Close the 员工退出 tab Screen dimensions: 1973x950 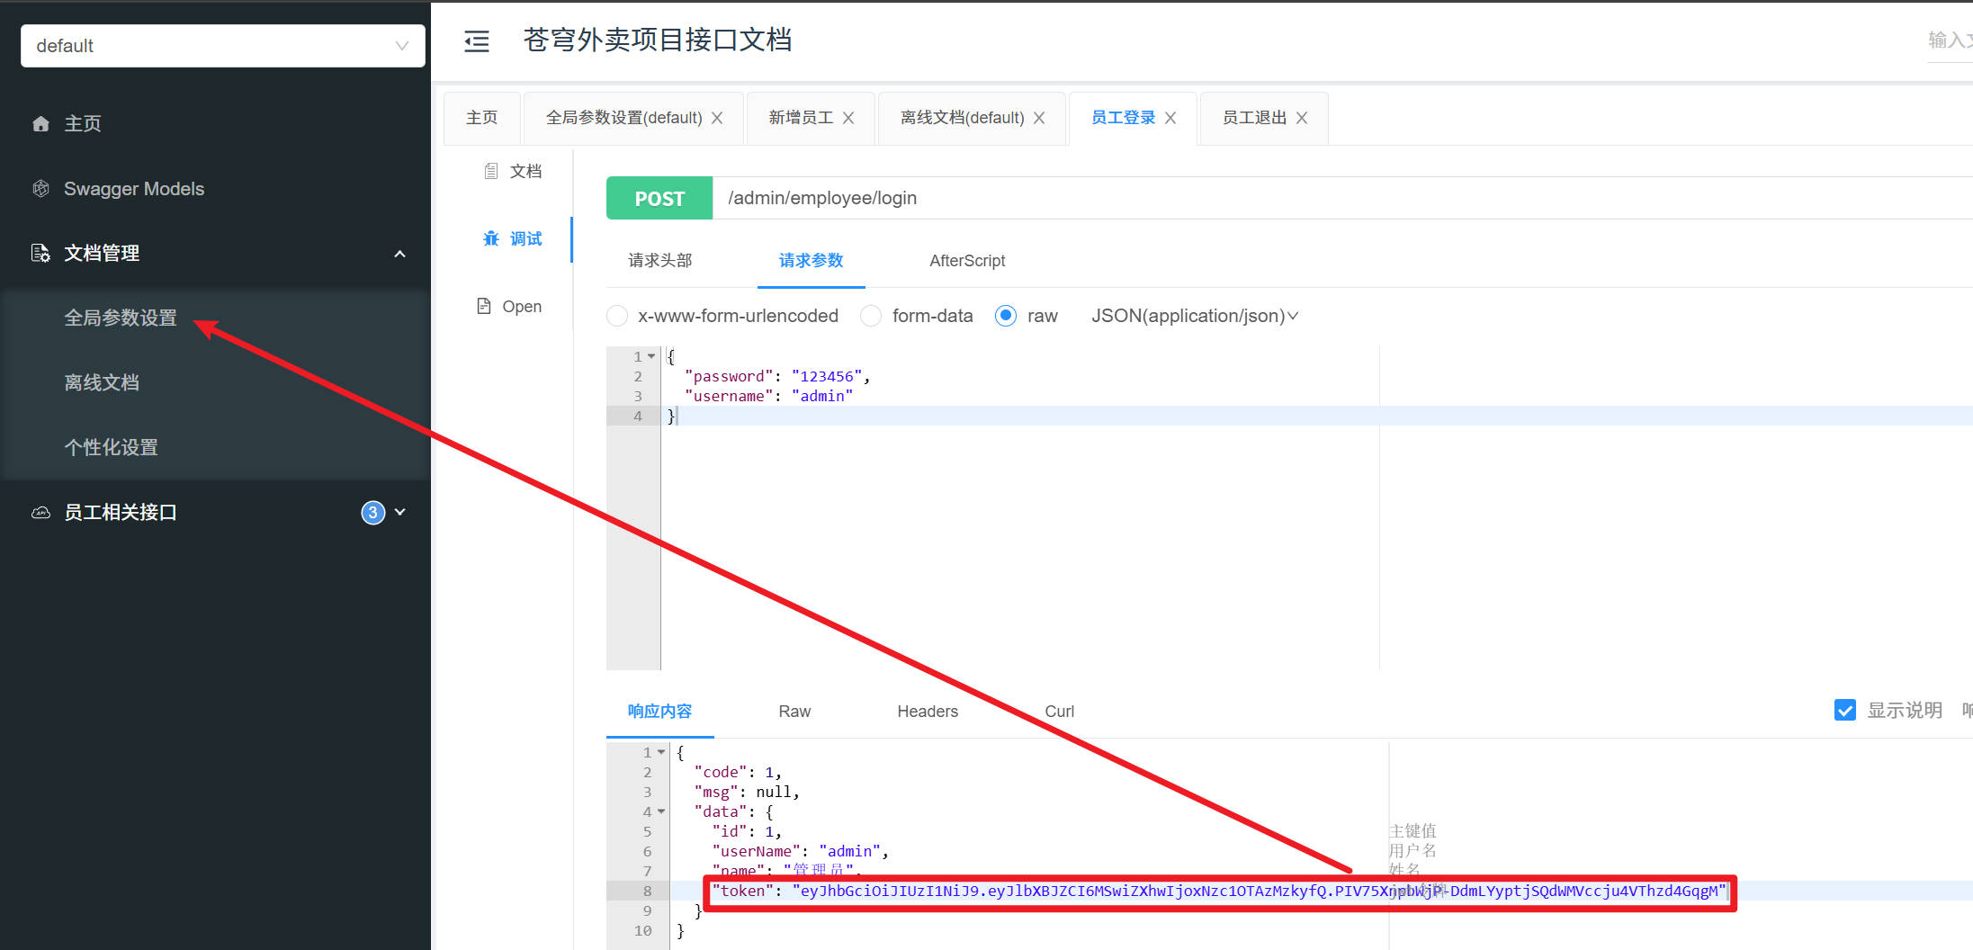[x=1302, y=118]
